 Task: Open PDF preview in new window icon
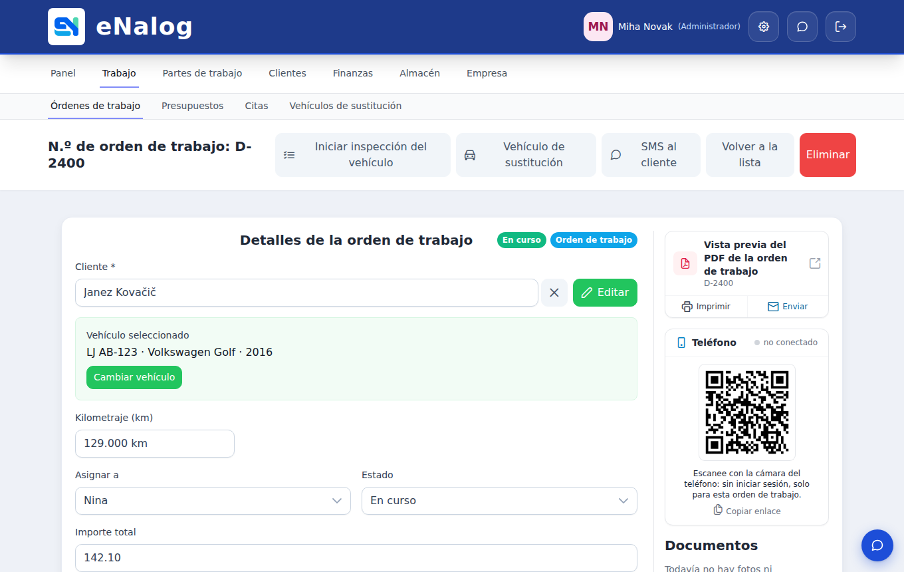[x=815, y=263]
